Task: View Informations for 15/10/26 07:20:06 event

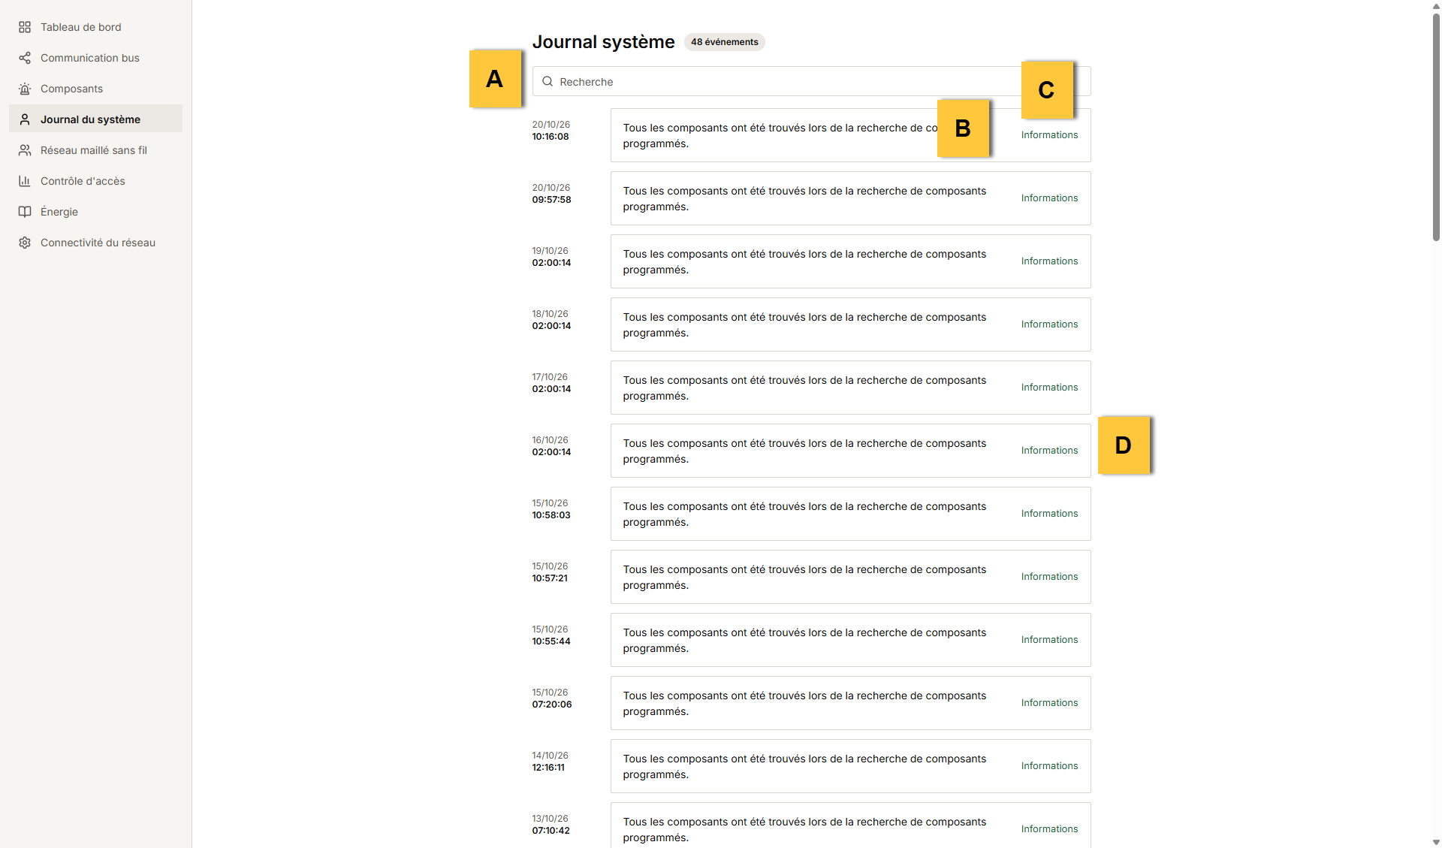Action: point(1049,703)
